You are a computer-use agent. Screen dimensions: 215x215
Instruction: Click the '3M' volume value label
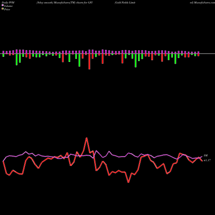[206, 156]
